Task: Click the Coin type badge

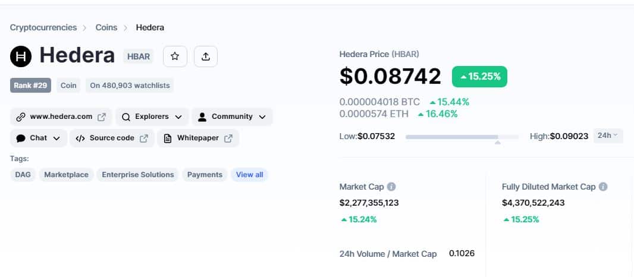Action: click(x=68, y=86)
